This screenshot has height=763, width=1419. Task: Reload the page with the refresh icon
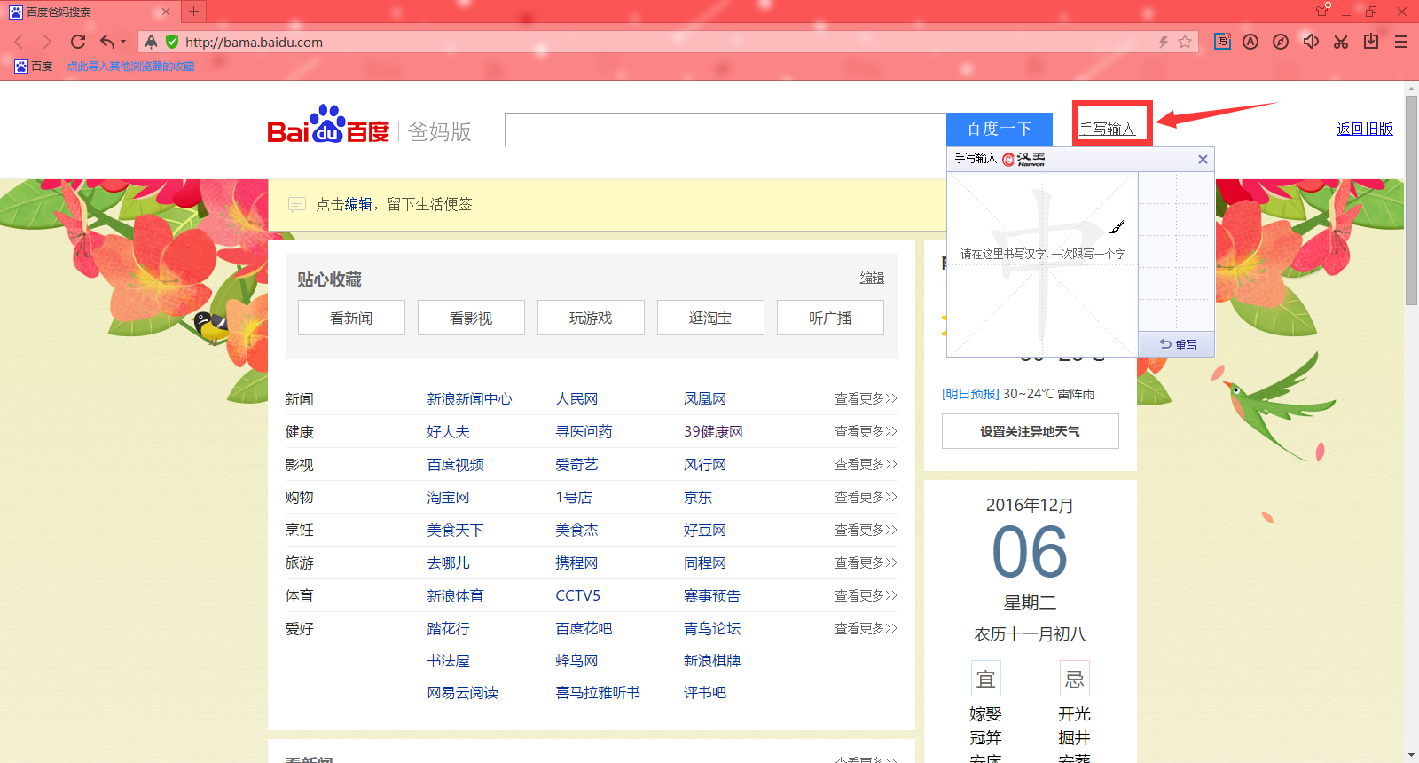tap(78, 42)
